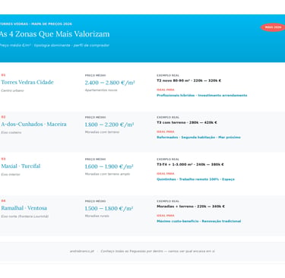The width and height of the screenshot is (285, 278).
Task: Select the "Torres Vedras Cidade" zone title
Action: click(27, 82)
